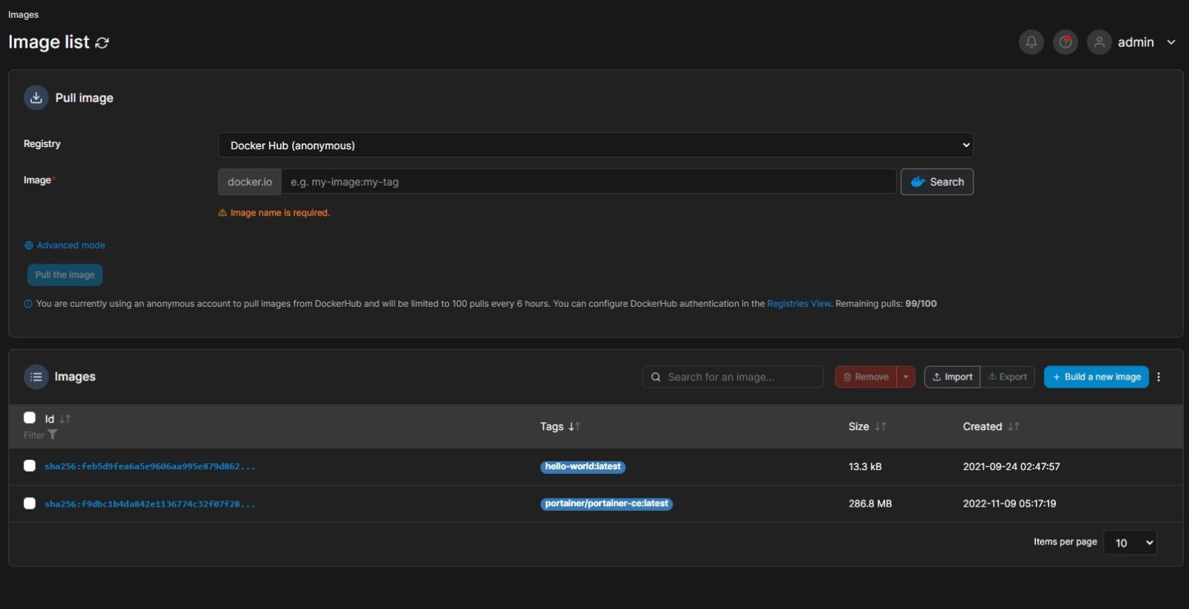Image resolution: width=1189 pixels, height=609 pixels.
Task: Click the admin username label
Action: click(1135, 42)
